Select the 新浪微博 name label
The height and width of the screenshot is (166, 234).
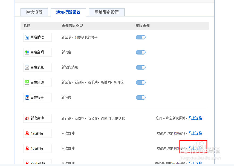point(37,118)
